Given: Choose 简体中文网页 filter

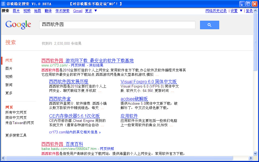Looking at the screenshot, I should pos(16,118).
